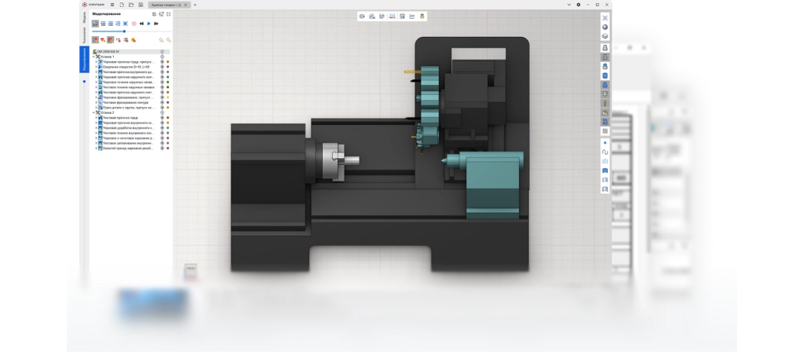Toggle visibility of DM 2006/500 M machine
The image size is (804, 352).
(162, 52)
